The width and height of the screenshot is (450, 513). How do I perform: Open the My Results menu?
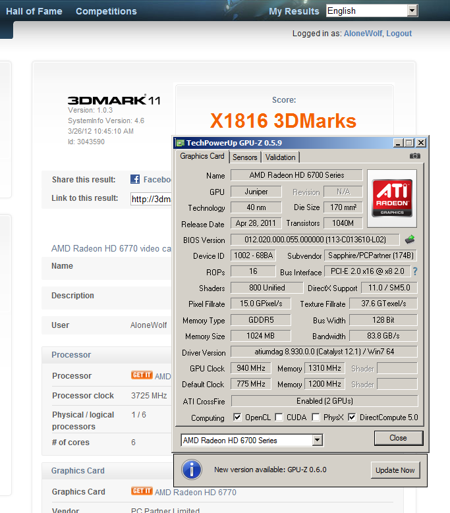[x=294, y=11]
